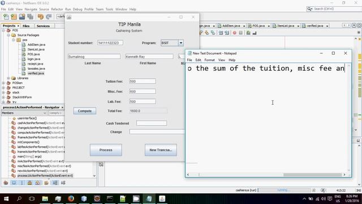Image resolution: width=362 pixels, height=204 pixels.
Task: Click the Java icon in cashier window title
Action: coord(69,17)
